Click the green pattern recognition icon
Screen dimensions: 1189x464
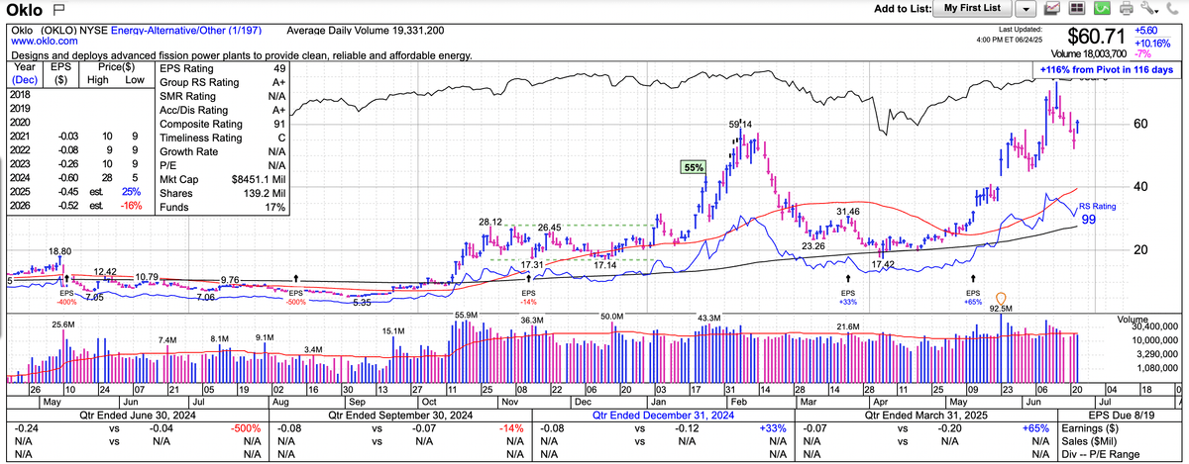[x=1102, y=9]
